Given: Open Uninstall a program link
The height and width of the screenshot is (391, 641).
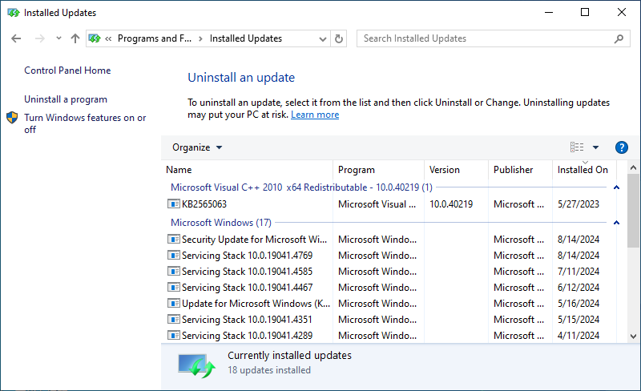Looking at the screenshot, I should (x=66, y=99).
